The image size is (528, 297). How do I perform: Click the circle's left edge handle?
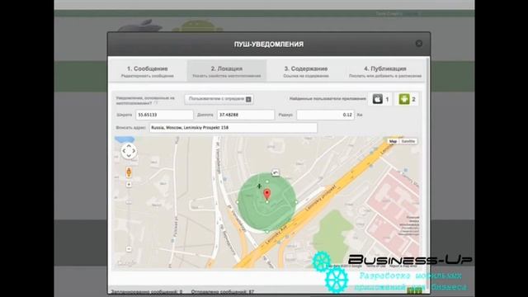pos(238,202)
